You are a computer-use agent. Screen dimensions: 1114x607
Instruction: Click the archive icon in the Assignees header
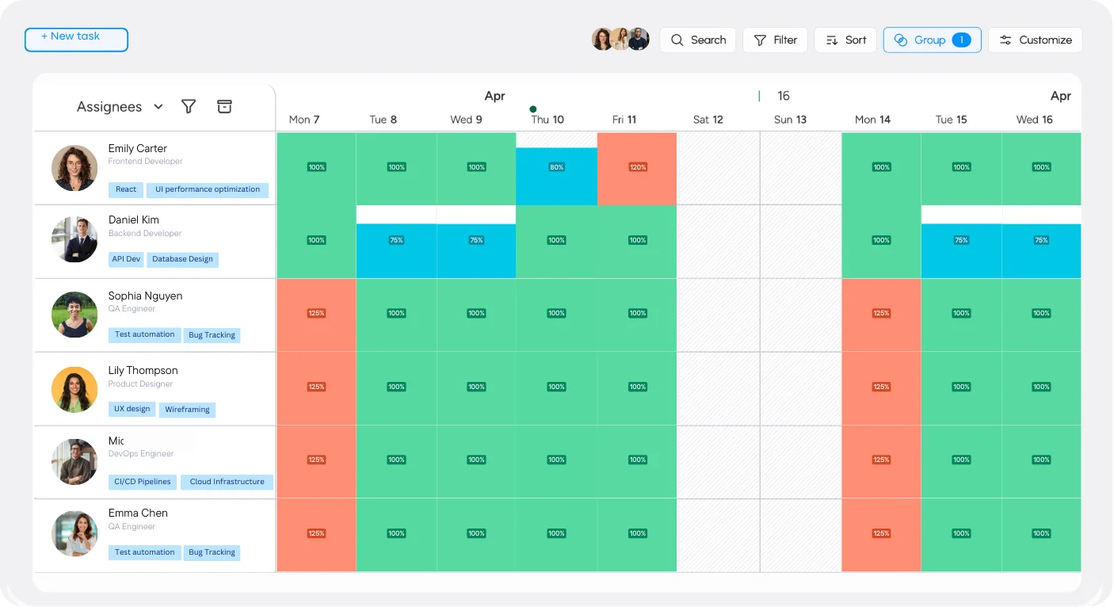(224, 105)
